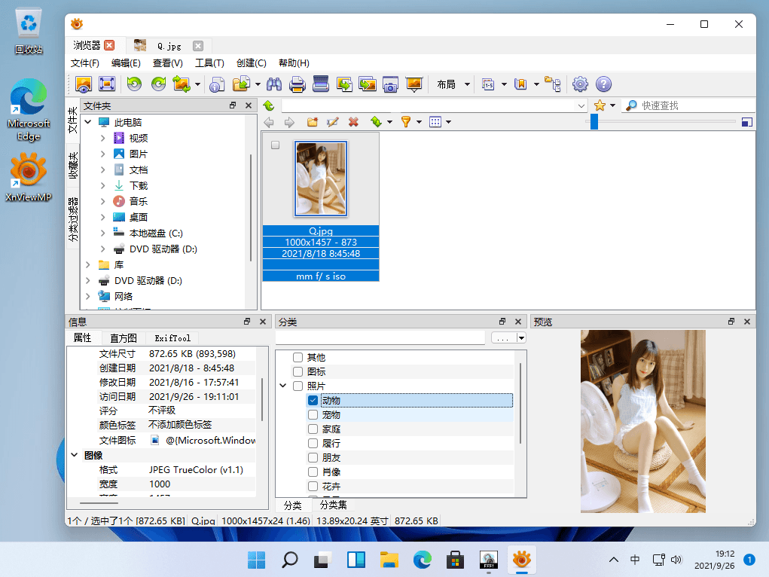Rotate image clockwise

coord(158,84)
